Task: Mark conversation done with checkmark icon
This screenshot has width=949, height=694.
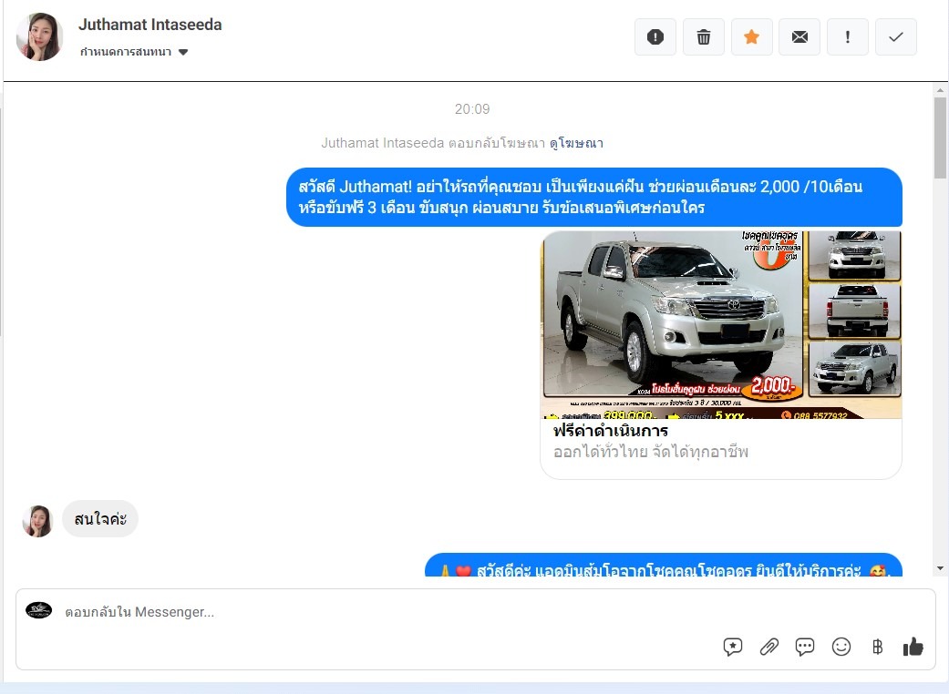Action: tap(896, 37)
